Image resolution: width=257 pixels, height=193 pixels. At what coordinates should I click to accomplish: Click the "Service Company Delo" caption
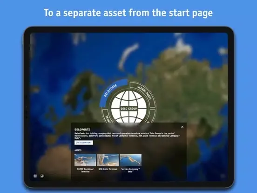point(130,170)
